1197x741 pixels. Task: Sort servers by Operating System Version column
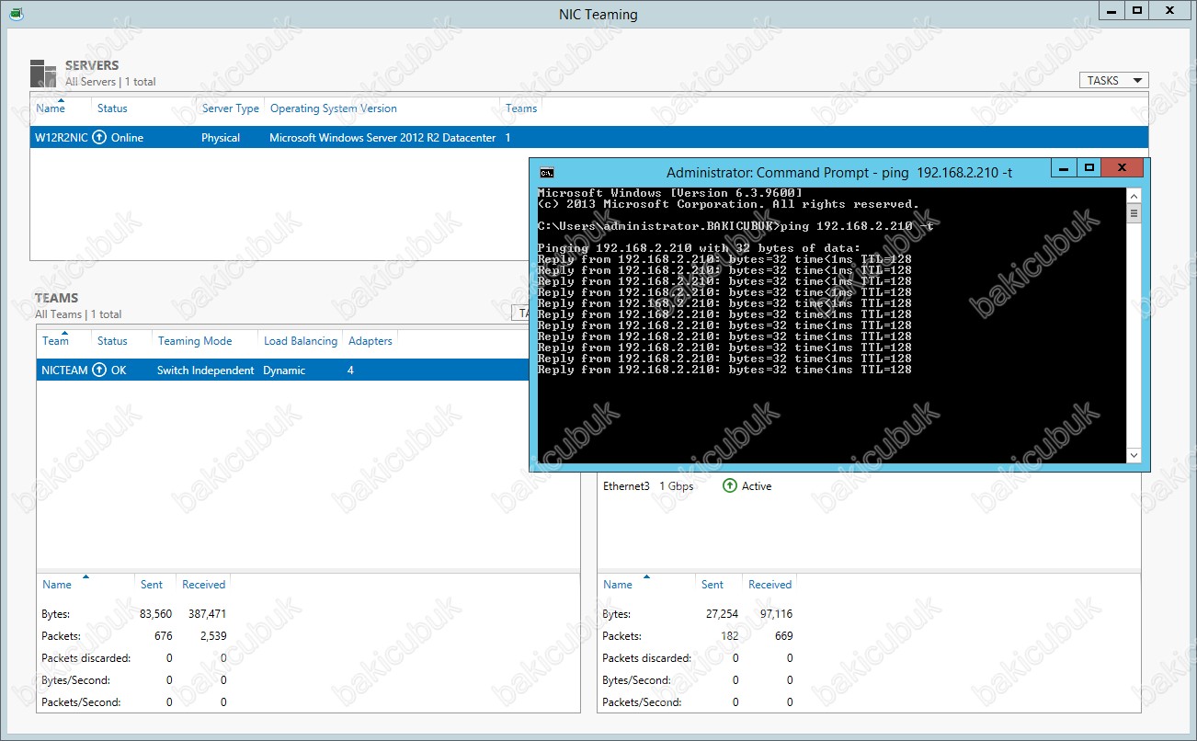(334, 108)
